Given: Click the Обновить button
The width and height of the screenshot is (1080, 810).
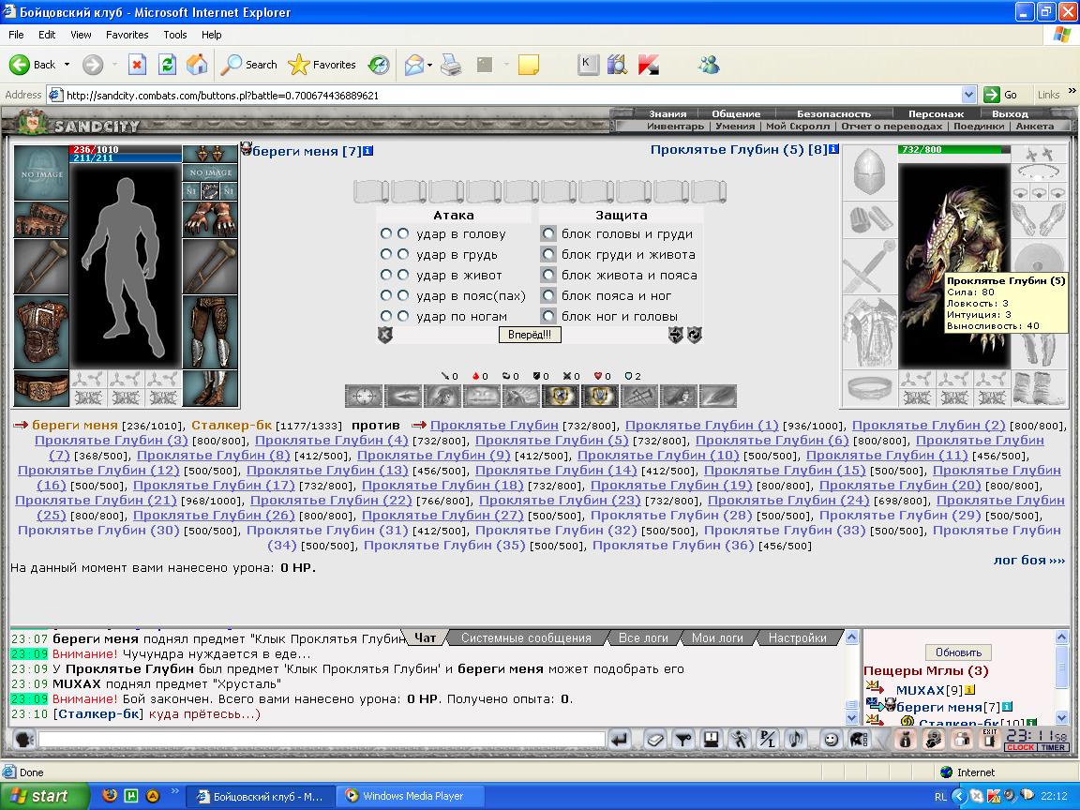Looking at the screenshot, I should (x=958, y=652).
